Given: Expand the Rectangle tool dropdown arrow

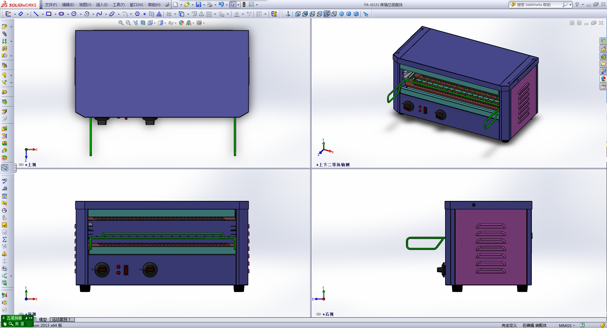Looking at the screenshot, I should pos(55,14).
